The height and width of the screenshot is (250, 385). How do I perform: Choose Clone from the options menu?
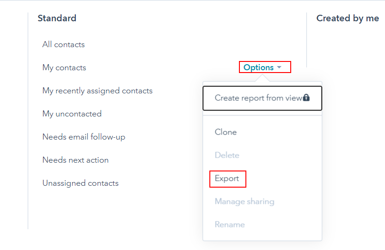pos(226,132)
